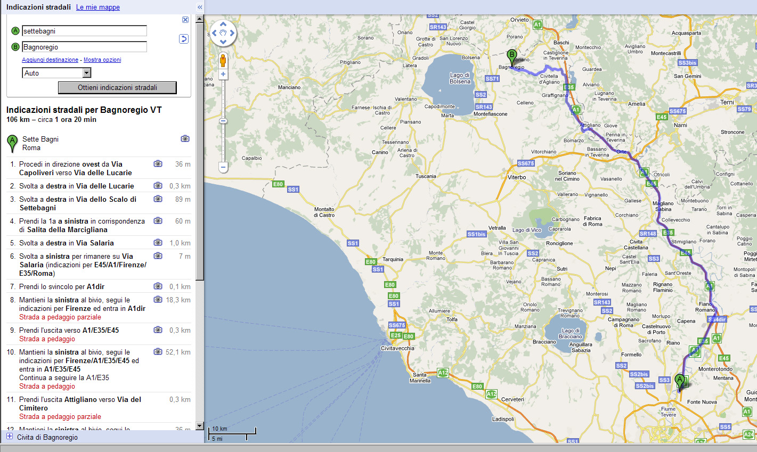The width and height of the screenshot is (757, 452).
Task: Click the Aggiungi destinazione link
Action: click(x=50, y=60)
